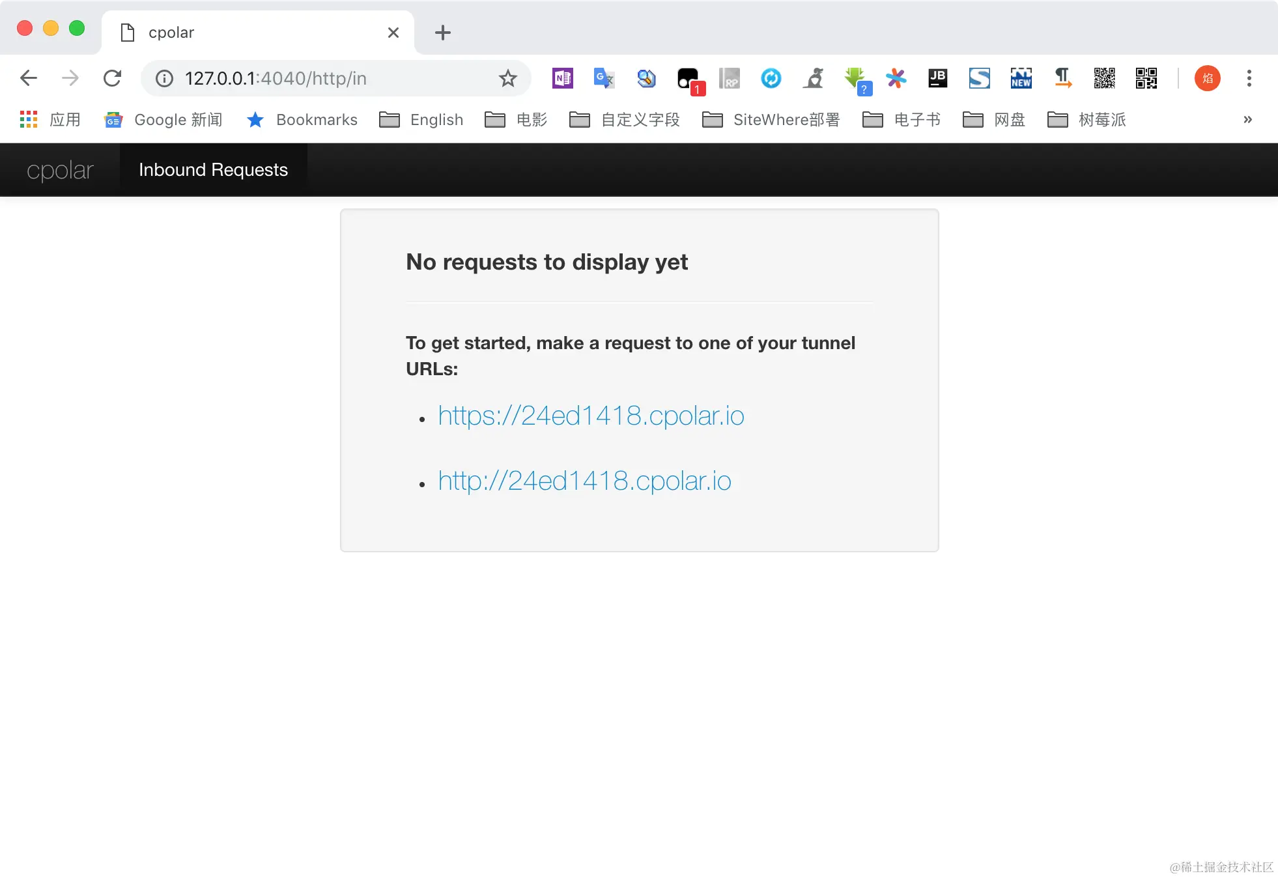Open the Chrome three-dot menu
This screenshot has width=1278, height=878.
click(x=1249, y=78)
